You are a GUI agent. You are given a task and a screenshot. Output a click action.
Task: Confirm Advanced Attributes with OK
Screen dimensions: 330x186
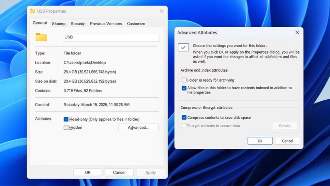tap(260, 141)
